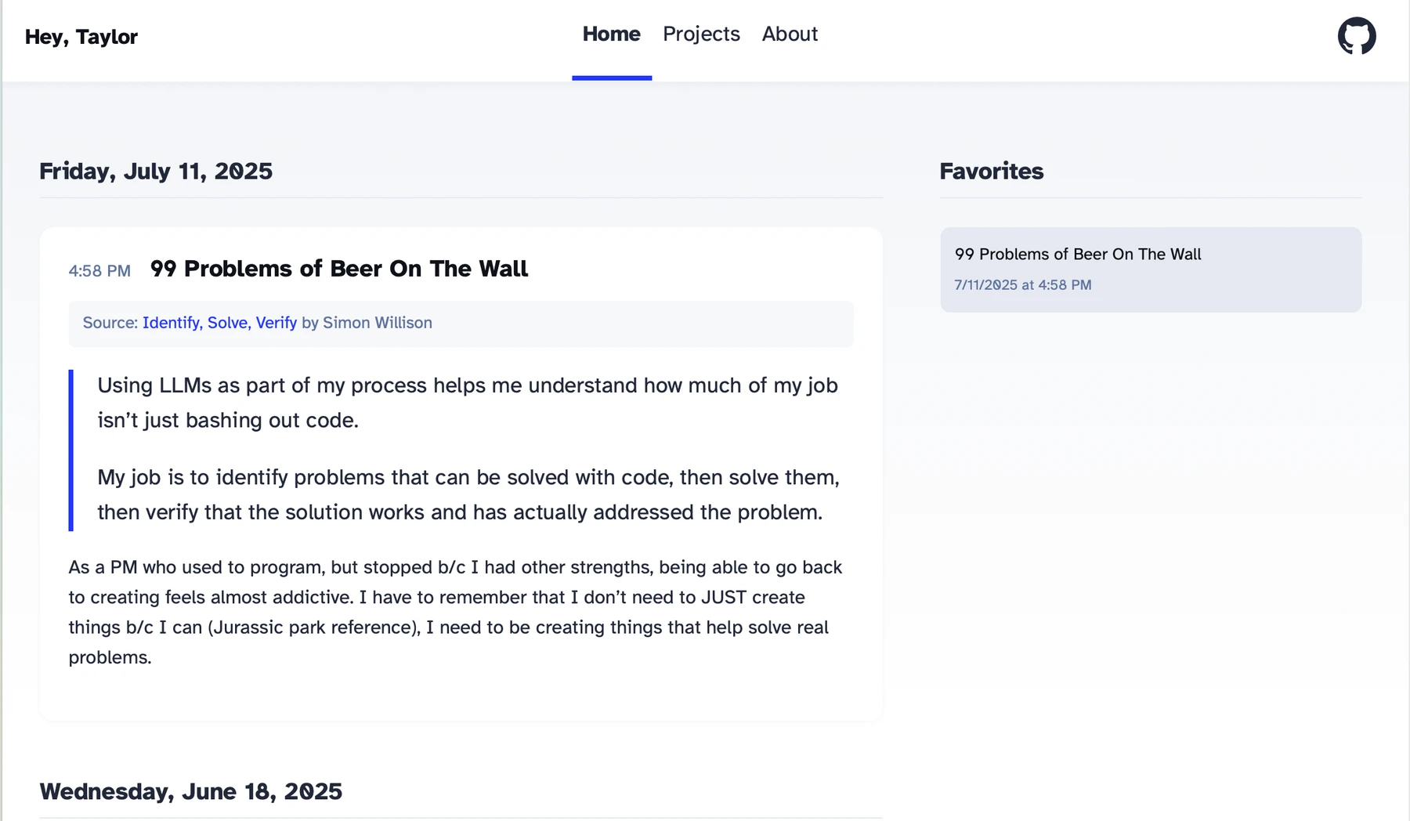Go to the Home tab
Screen dimensions: 1410x821
(611, 34)
